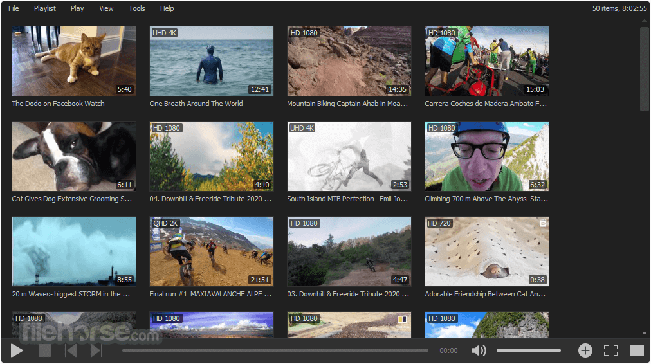Click the small corner icon on Adorable Friendship thumbnail

[543, 223]
